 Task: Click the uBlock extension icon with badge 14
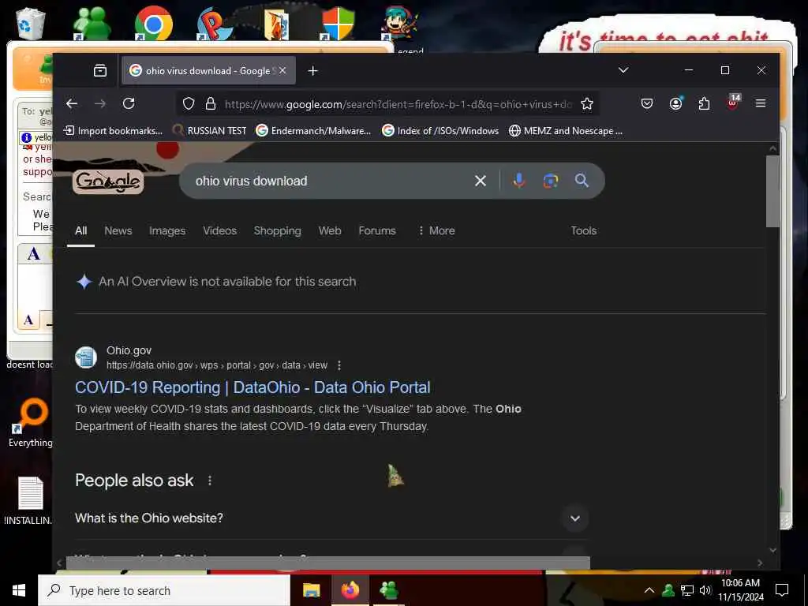click(x=733, y=102)
